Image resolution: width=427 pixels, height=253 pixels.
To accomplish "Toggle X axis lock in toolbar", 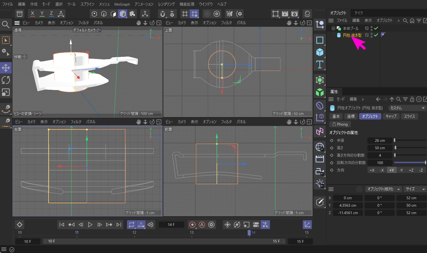I will 32,14.
